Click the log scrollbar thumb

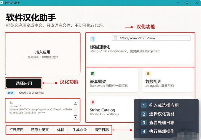[x=76, y=111]
